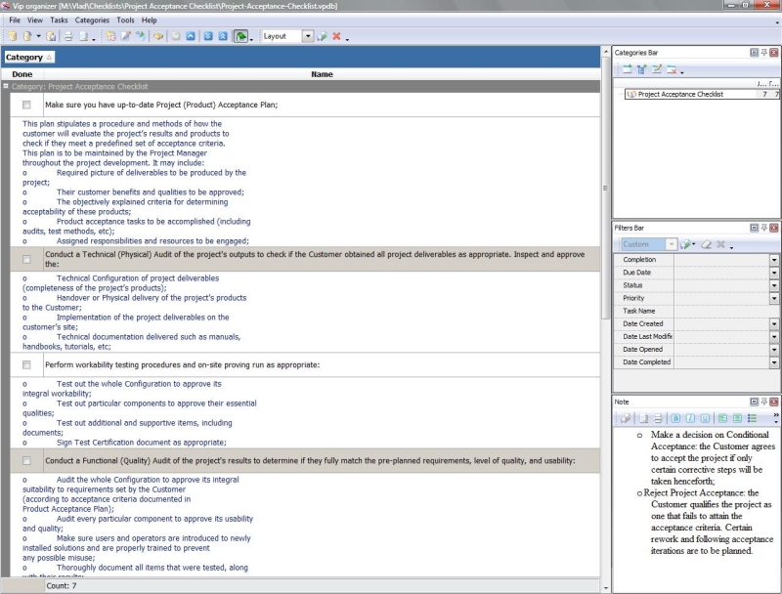Open the Tasks menu
Viewport: 782px width, 594px height.
pyautogui.click(x=59, y=20)
